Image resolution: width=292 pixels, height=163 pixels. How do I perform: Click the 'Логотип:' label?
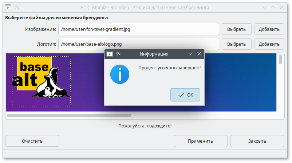click(47, 44)
